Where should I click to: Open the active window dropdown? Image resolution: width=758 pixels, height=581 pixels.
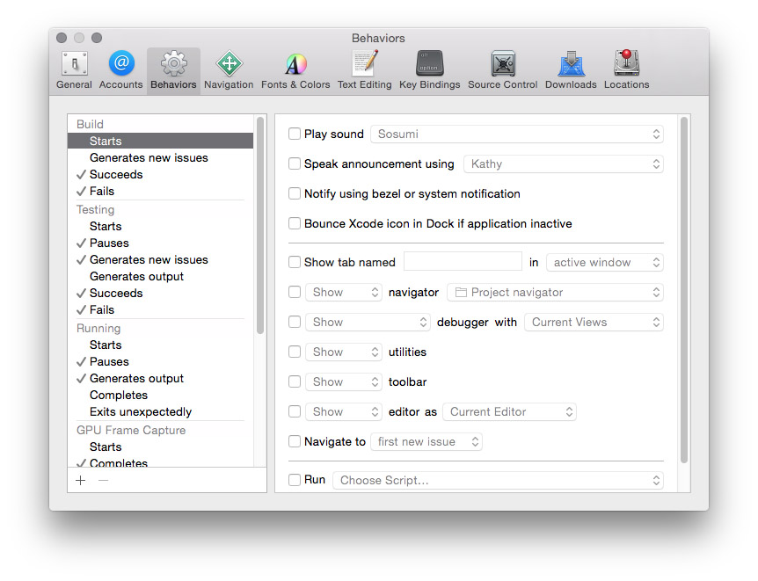coord(605,262)
